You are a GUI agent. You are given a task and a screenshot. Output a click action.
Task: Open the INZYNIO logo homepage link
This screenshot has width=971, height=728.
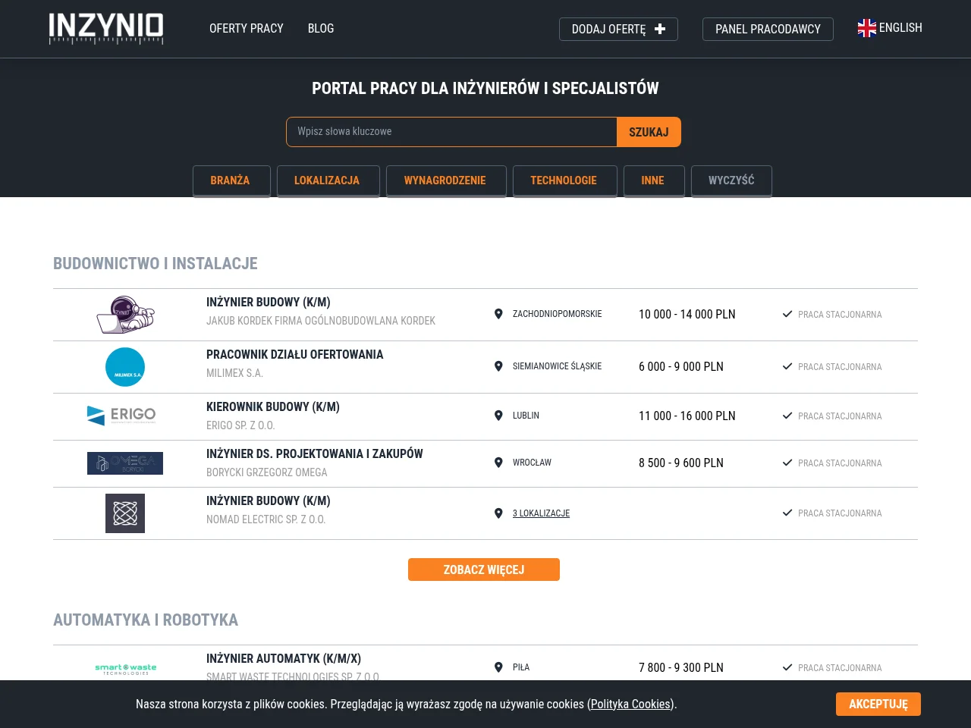tap(106, 29)
